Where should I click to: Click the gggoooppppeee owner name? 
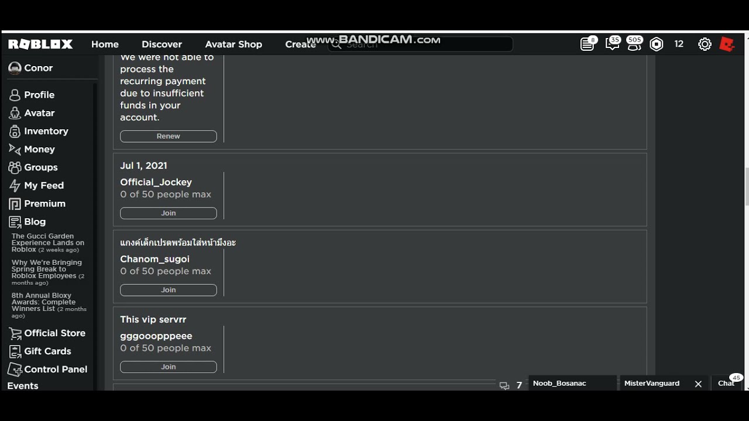pyautogui.click(x=156, y=336)
